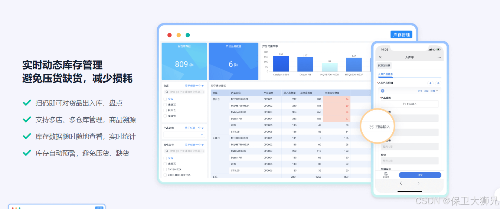Screen dimensions: 500x209
Task: Click the Catalyst 8300 chart bar
Action: coord(281,63)
